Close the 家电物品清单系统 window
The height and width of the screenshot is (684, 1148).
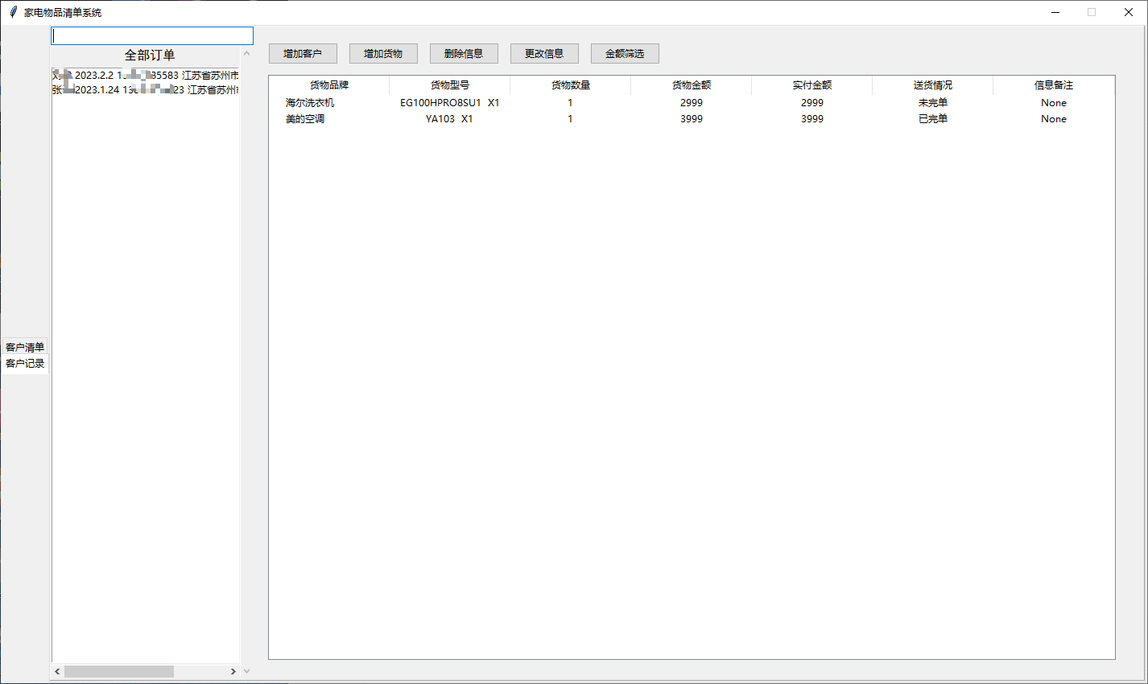[1129, 12]
